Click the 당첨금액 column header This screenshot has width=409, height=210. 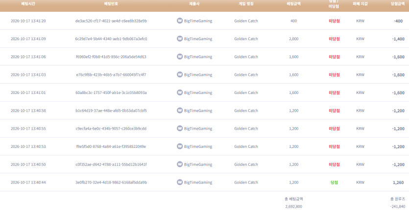pyautogui.click(x=398, y=4)
